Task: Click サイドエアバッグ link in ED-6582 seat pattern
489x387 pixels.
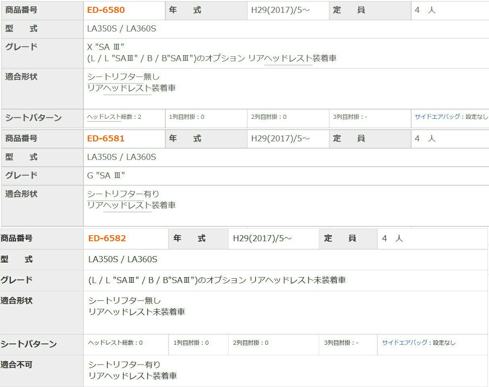Action: coord(405,343)
